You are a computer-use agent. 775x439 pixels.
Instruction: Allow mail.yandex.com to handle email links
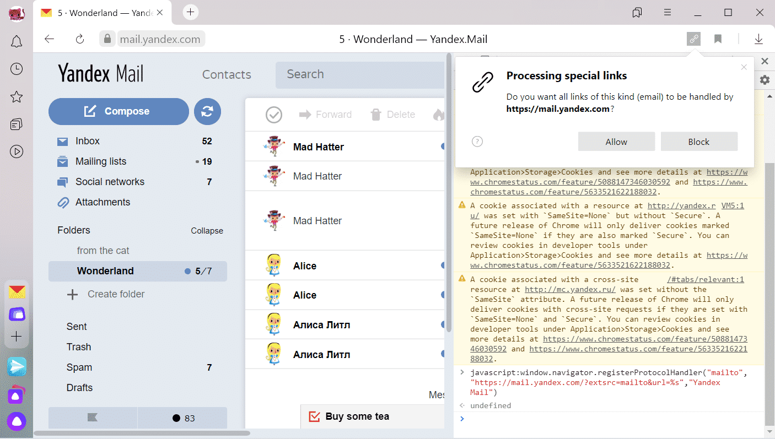tap(616, 142)
